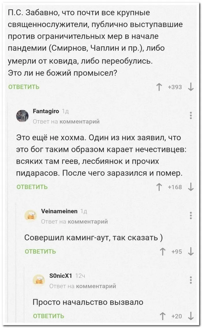The height and width of the screenshot is (328, 202).
Task: Open Veinameinen's profile via username
Action: point(59,211)
